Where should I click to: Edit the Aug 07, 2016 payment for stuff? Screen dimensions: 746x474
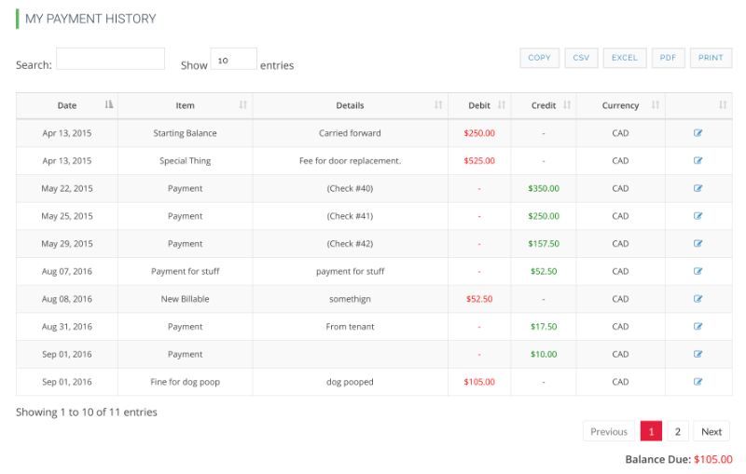coord(698,271)
